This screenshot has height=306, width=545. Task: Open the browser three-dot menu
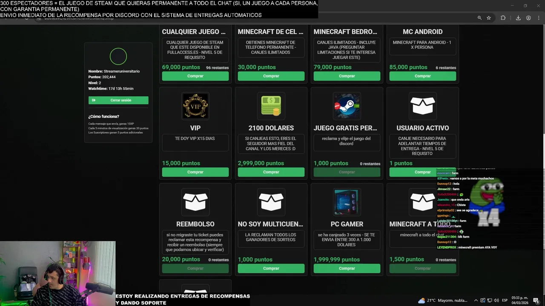click(x=538, y=18)
